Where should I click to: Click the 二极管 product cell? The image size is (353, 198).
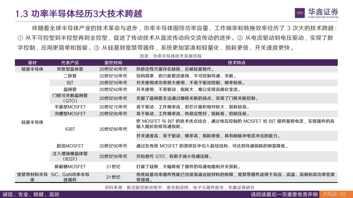pos(70,76)
